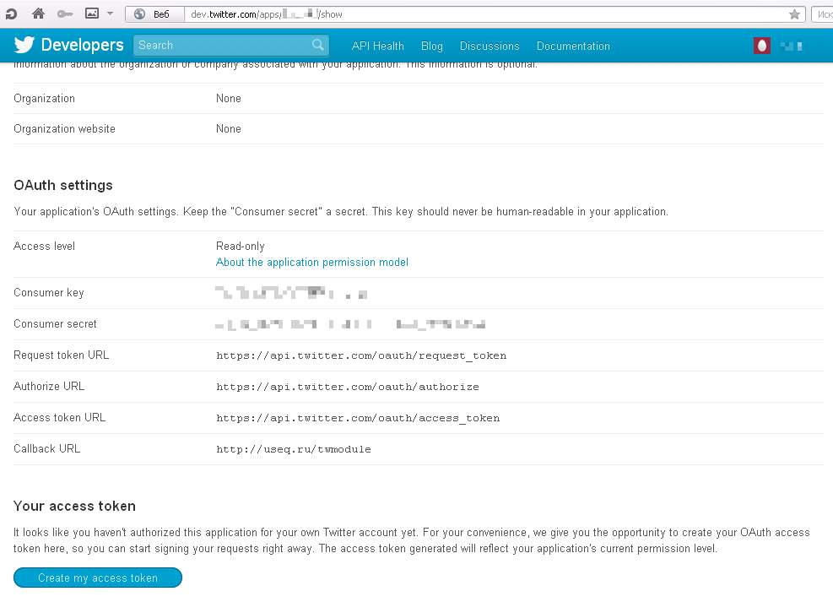This screenshot has width=833, height=602.
Task: Click the Consumer key label
Action: tap(49, 293)
